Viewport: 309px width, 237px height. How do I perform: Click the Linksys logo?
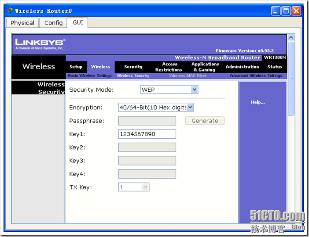(x=40, y=44)
